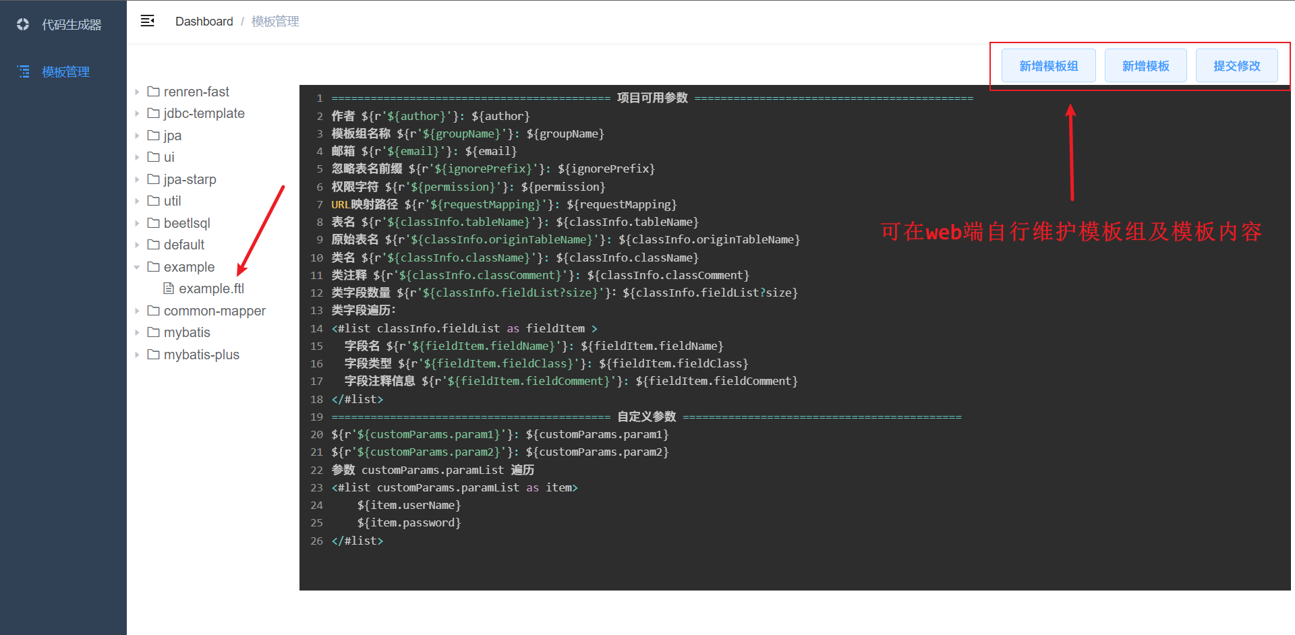This screenshot has height=635, width=1295.
Task: Select the jpa-starp tree node label
Action: coord(190,179)
